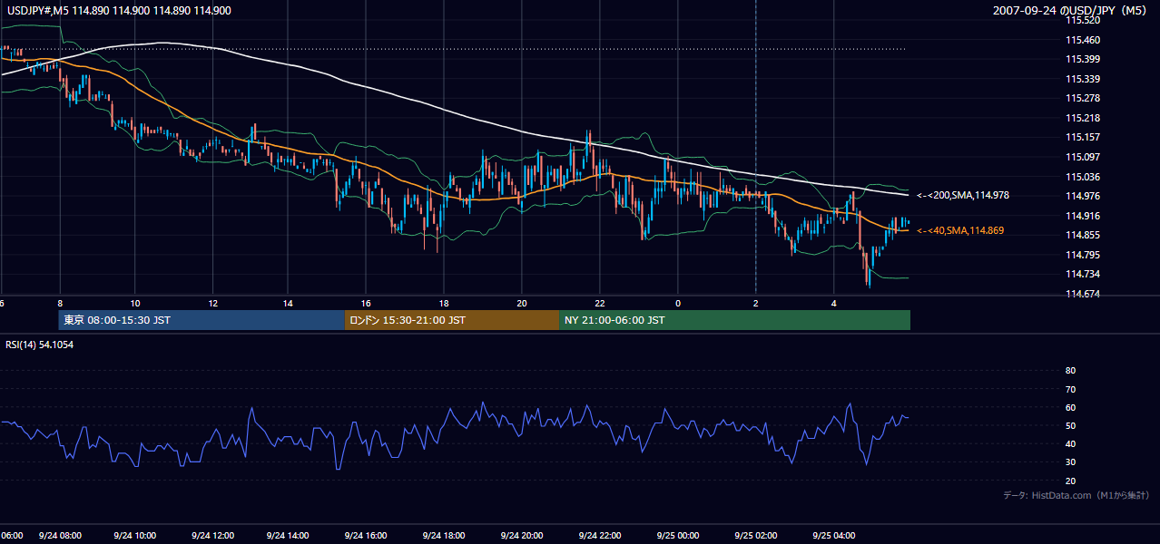Click price axis label 114.795
The width and height of the screenshot is (1160, 544).
1083,255
